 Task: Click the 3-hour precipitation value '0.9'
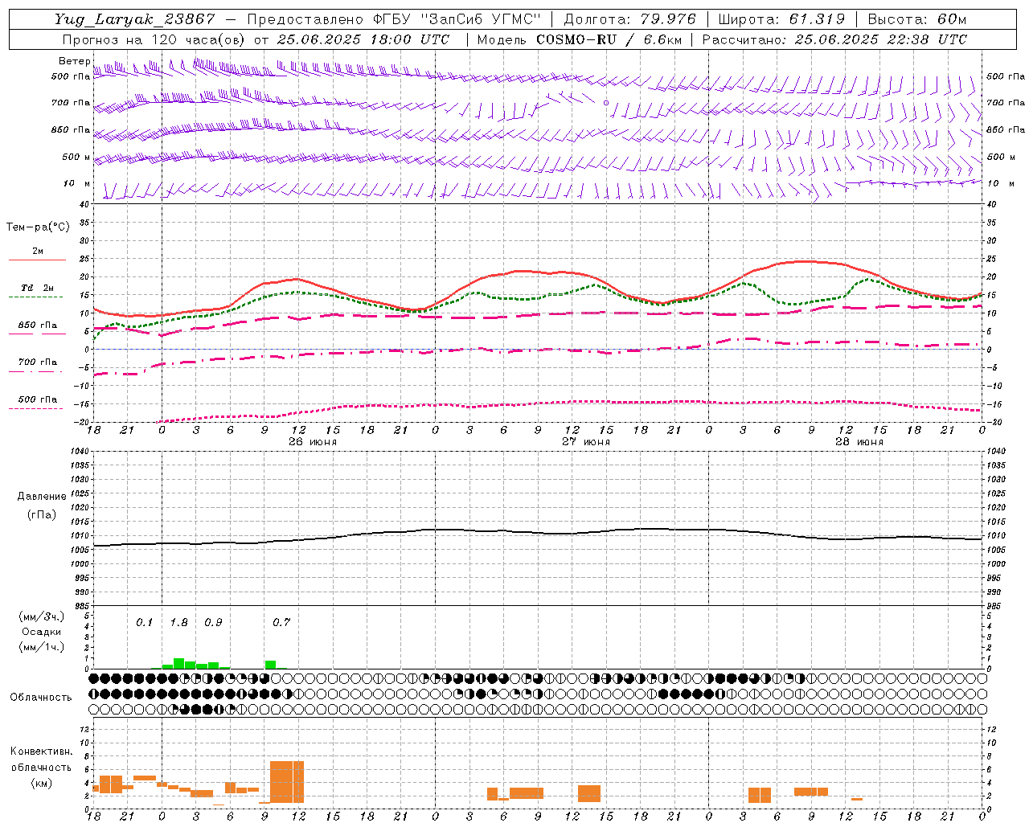point(213,623)
